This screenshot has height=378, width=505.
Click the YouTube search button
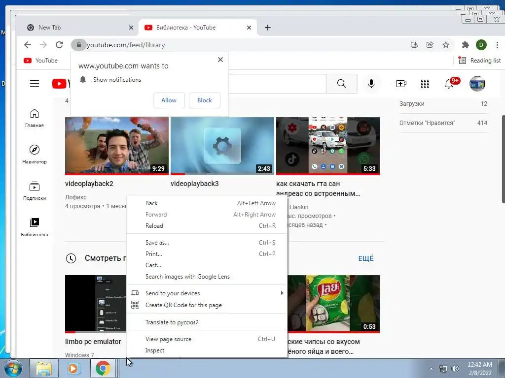click(x=342, y=84)
